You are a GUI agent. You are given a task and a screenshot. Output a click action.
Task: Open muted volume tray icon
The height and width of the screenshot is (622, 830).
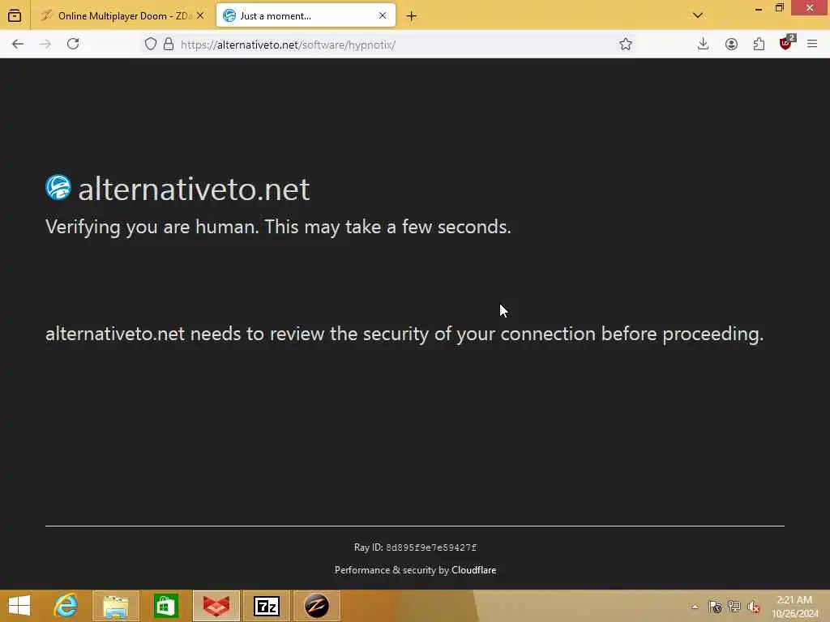[754, 607]
